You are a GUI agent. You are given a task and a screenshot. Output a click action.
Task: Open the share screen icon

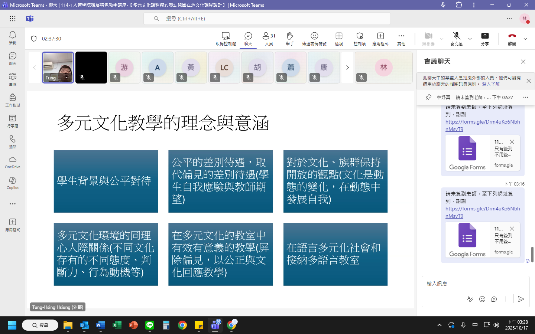(485, 38)
